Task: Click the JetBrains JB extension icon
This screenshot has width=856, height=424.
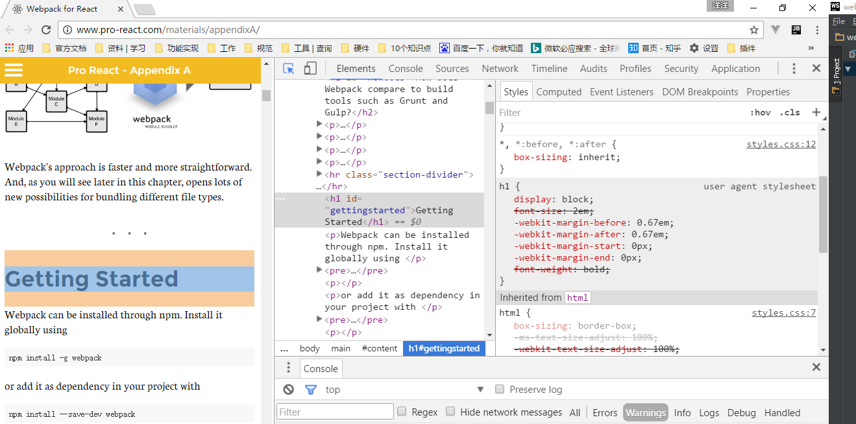Action: [796, 30]
